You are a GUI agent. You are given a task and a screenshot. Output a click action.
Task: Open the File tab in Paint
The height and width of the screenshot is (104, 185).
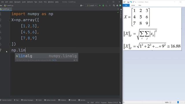(x=126, y=5)
